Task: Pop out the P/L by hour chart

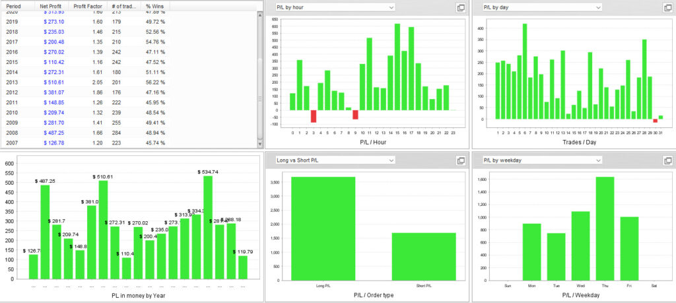Action: [461, 7]
